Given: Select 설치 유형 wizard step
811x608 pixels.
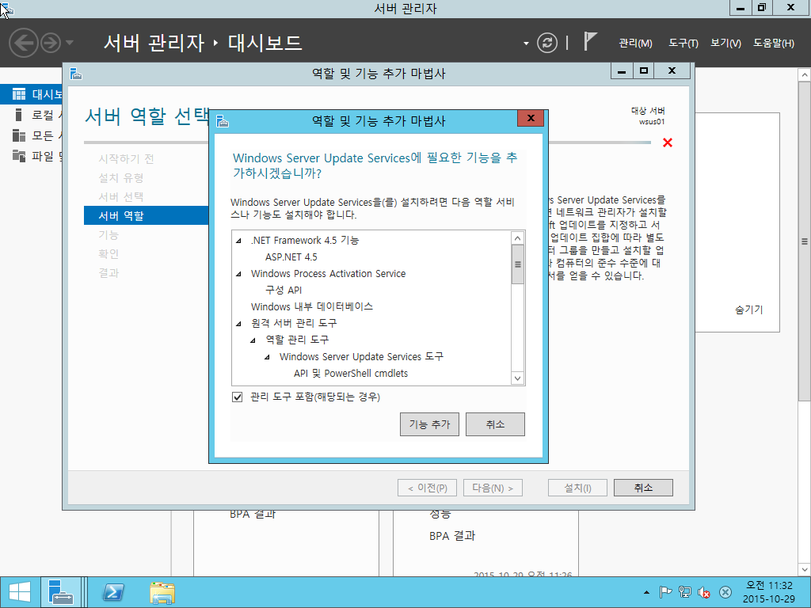Looking at the screenshot, I should coord(121,178).
